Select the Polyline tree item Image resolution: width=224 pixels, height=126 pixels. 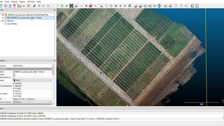click(10, 21)
